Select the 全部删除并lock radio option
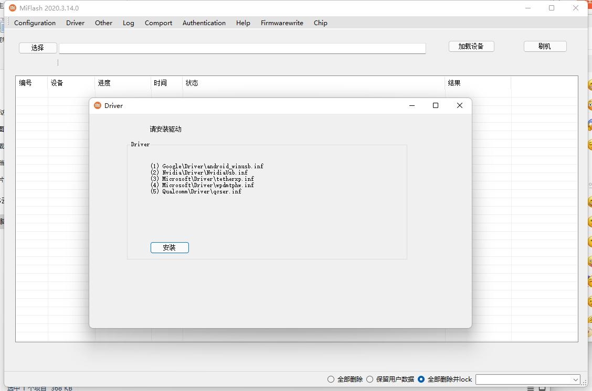This screenshot has height=391, width=592. point(421,379)
